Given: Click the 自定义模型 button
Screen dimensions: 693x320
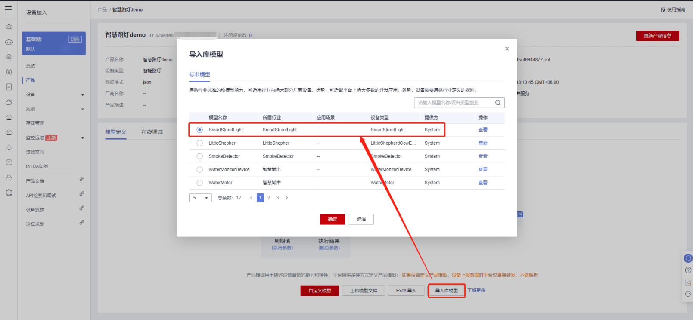Looking at the screenshot, I should 320,291.
